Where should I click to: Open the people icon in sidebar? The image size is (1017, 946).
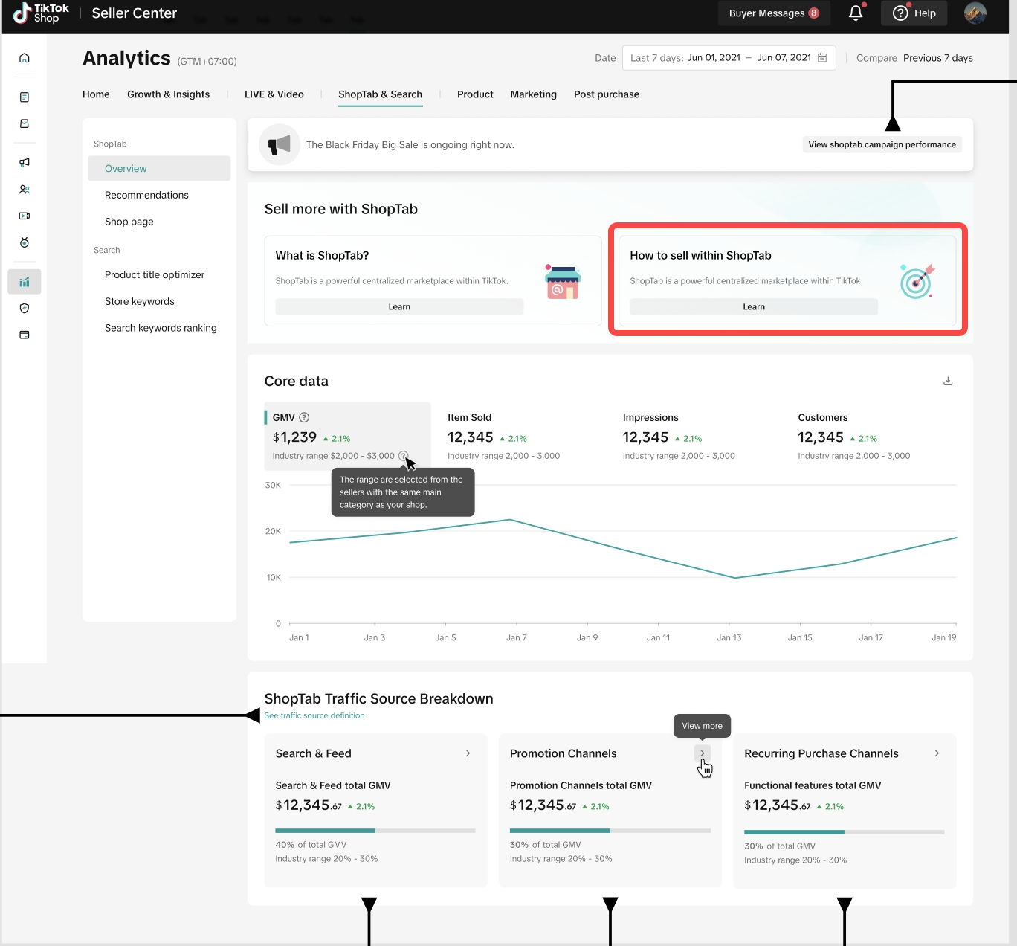click(25, 190)
